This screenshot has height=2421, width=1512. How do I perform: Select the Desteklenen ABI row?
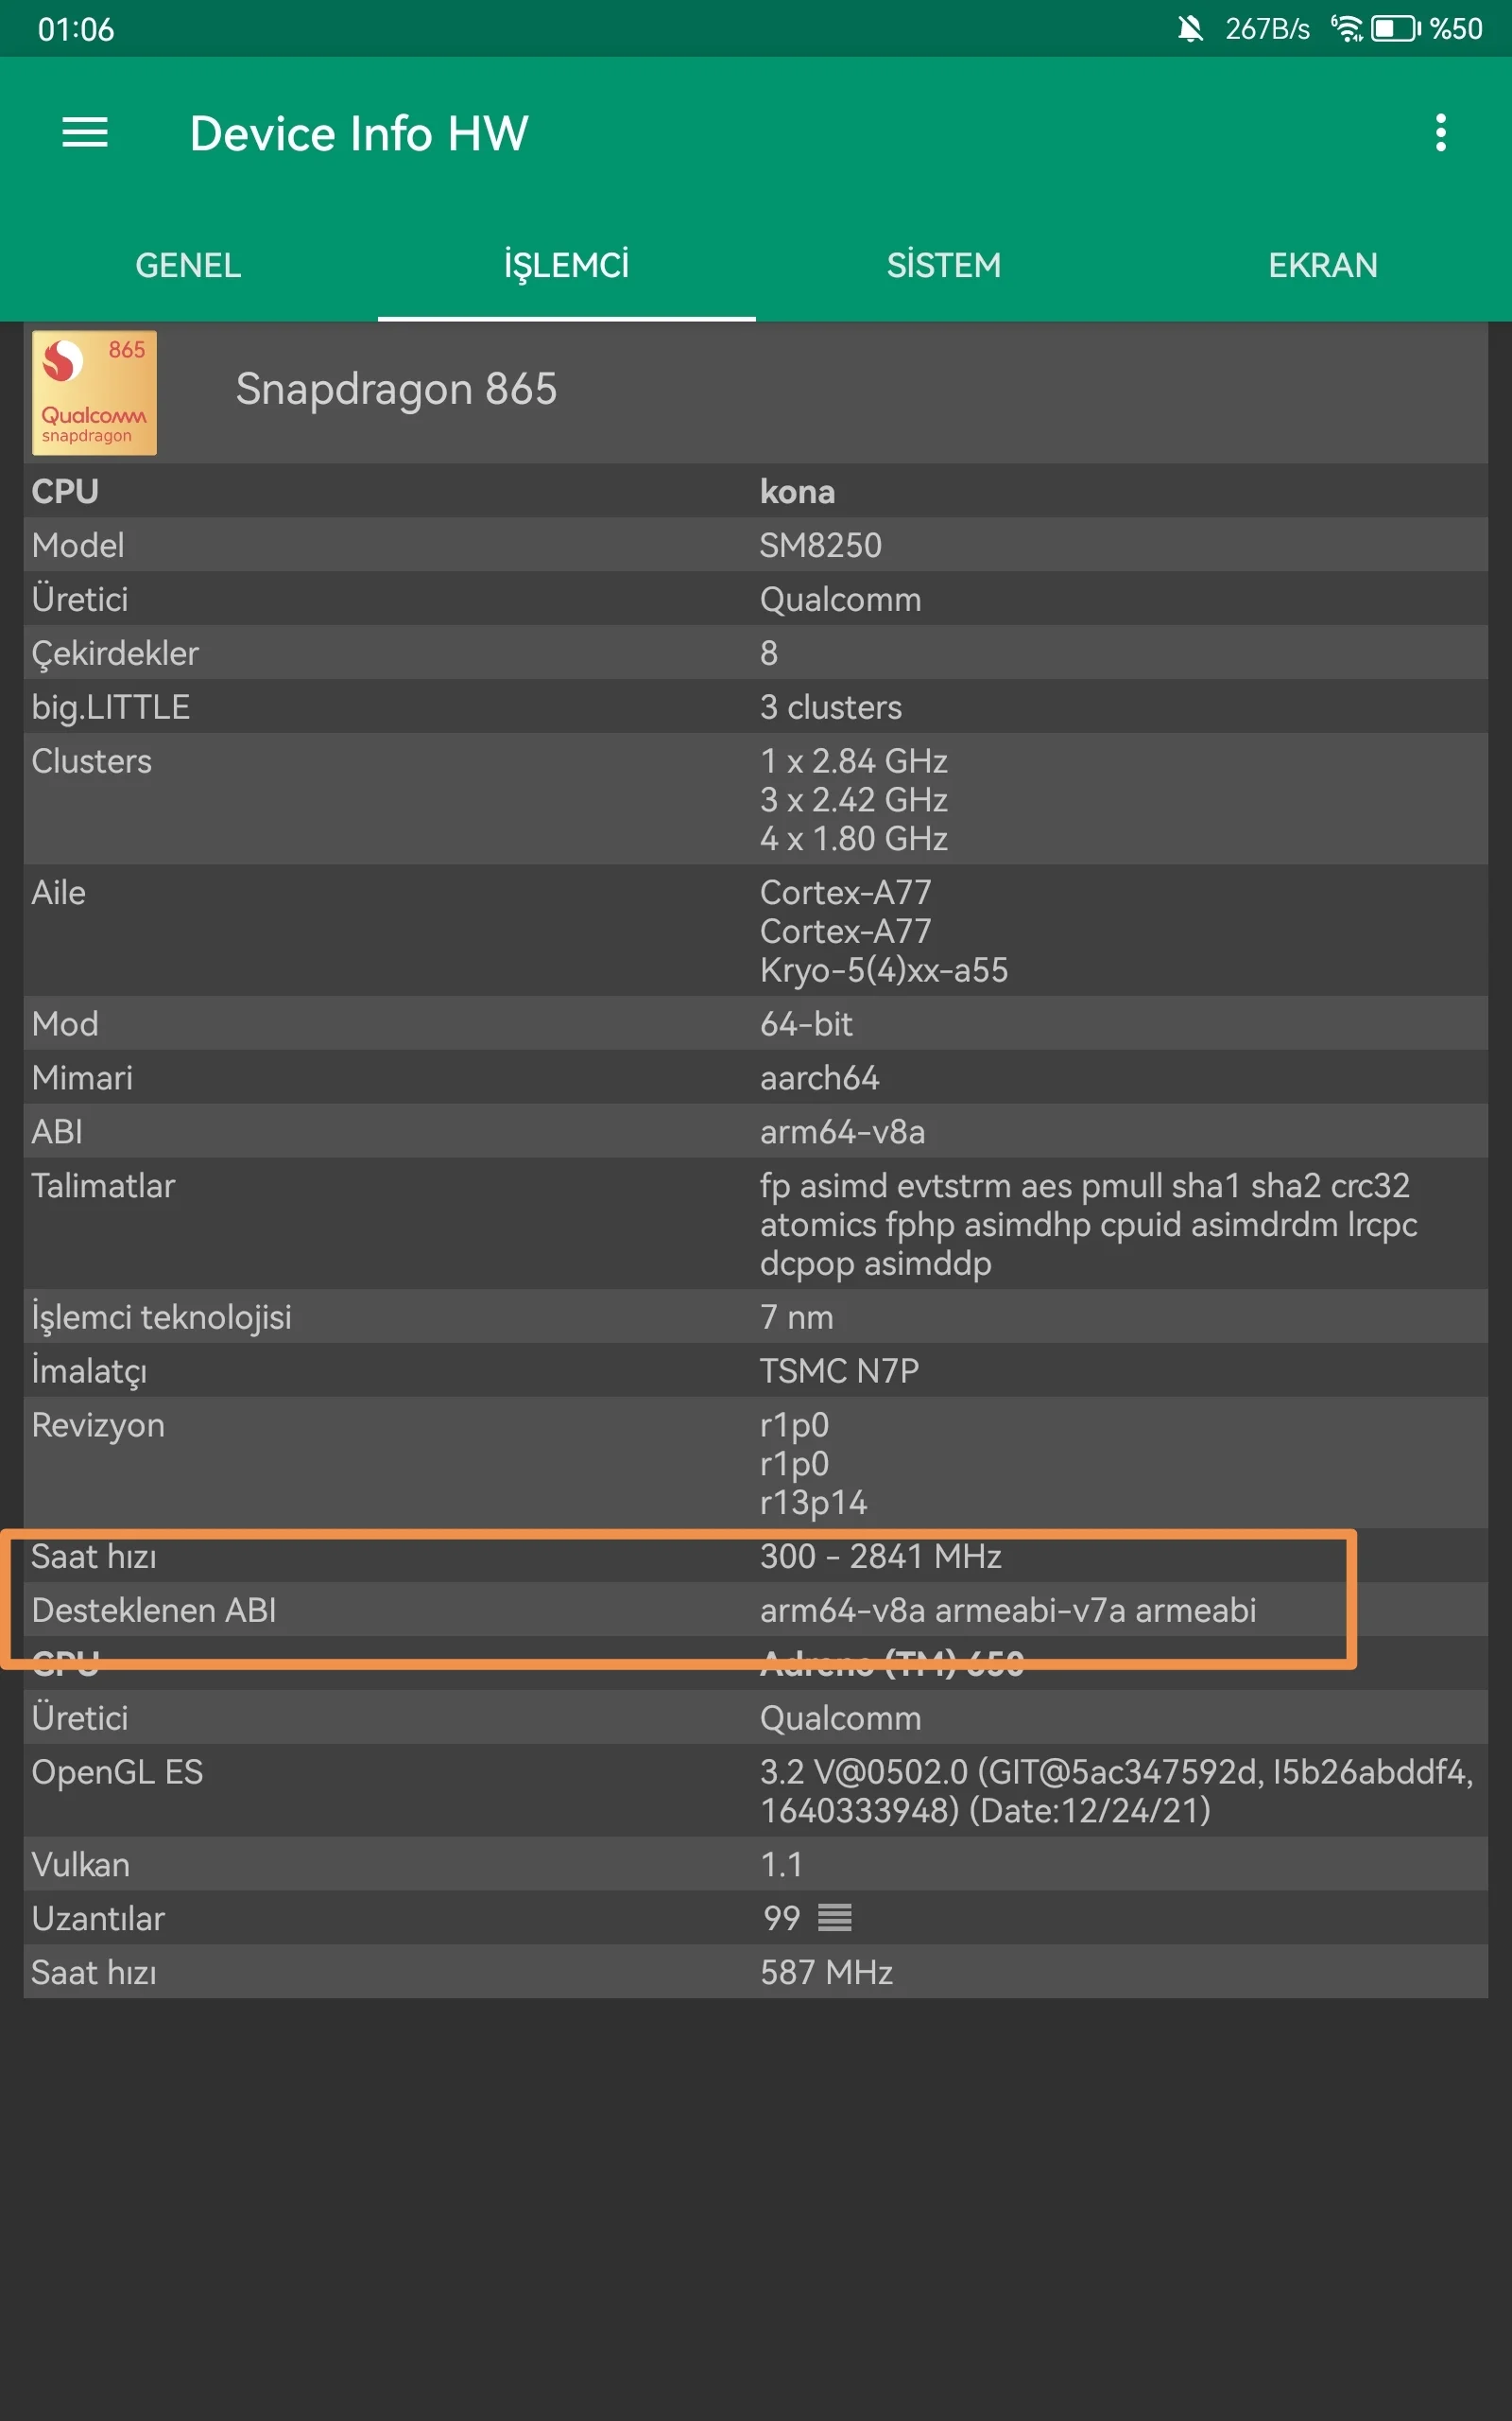pos(755,1610)
